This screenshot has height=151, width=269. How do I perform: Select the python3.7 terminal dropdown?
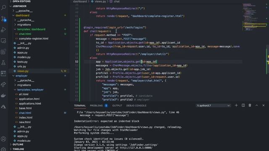[213, 106]
